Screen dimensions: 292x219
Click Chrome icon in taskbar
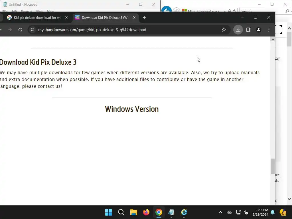(159, 212)
